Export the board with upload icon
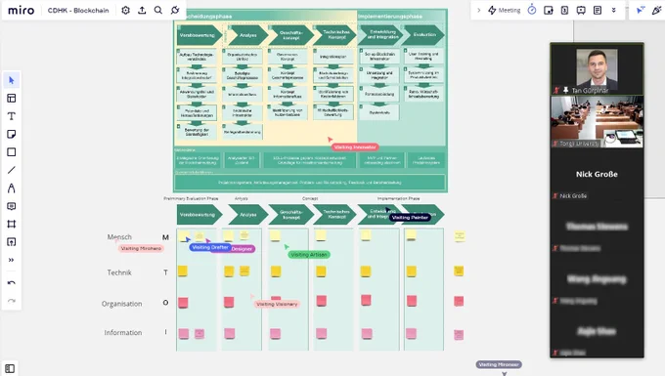This screenshot has height=376, width=665. (x=142, y=10)
